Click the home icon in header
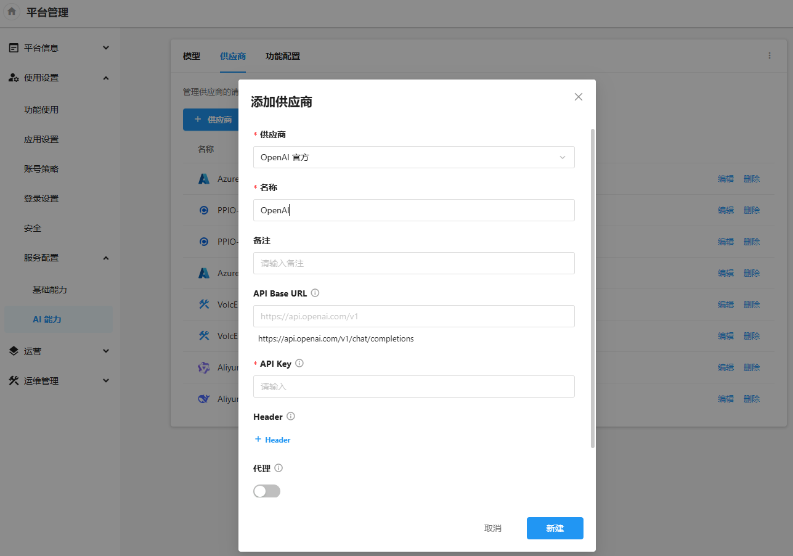This screenshot has height=556, width=793. point(12,12)
